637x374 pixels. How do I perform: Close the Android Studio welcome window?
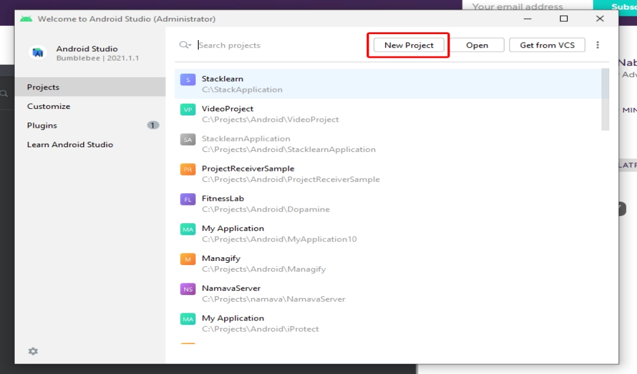coord(600,19)
